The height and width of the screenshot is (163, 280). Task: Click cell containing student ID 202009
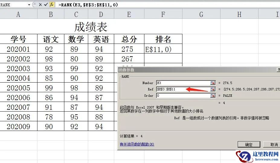tap(18, 126)
